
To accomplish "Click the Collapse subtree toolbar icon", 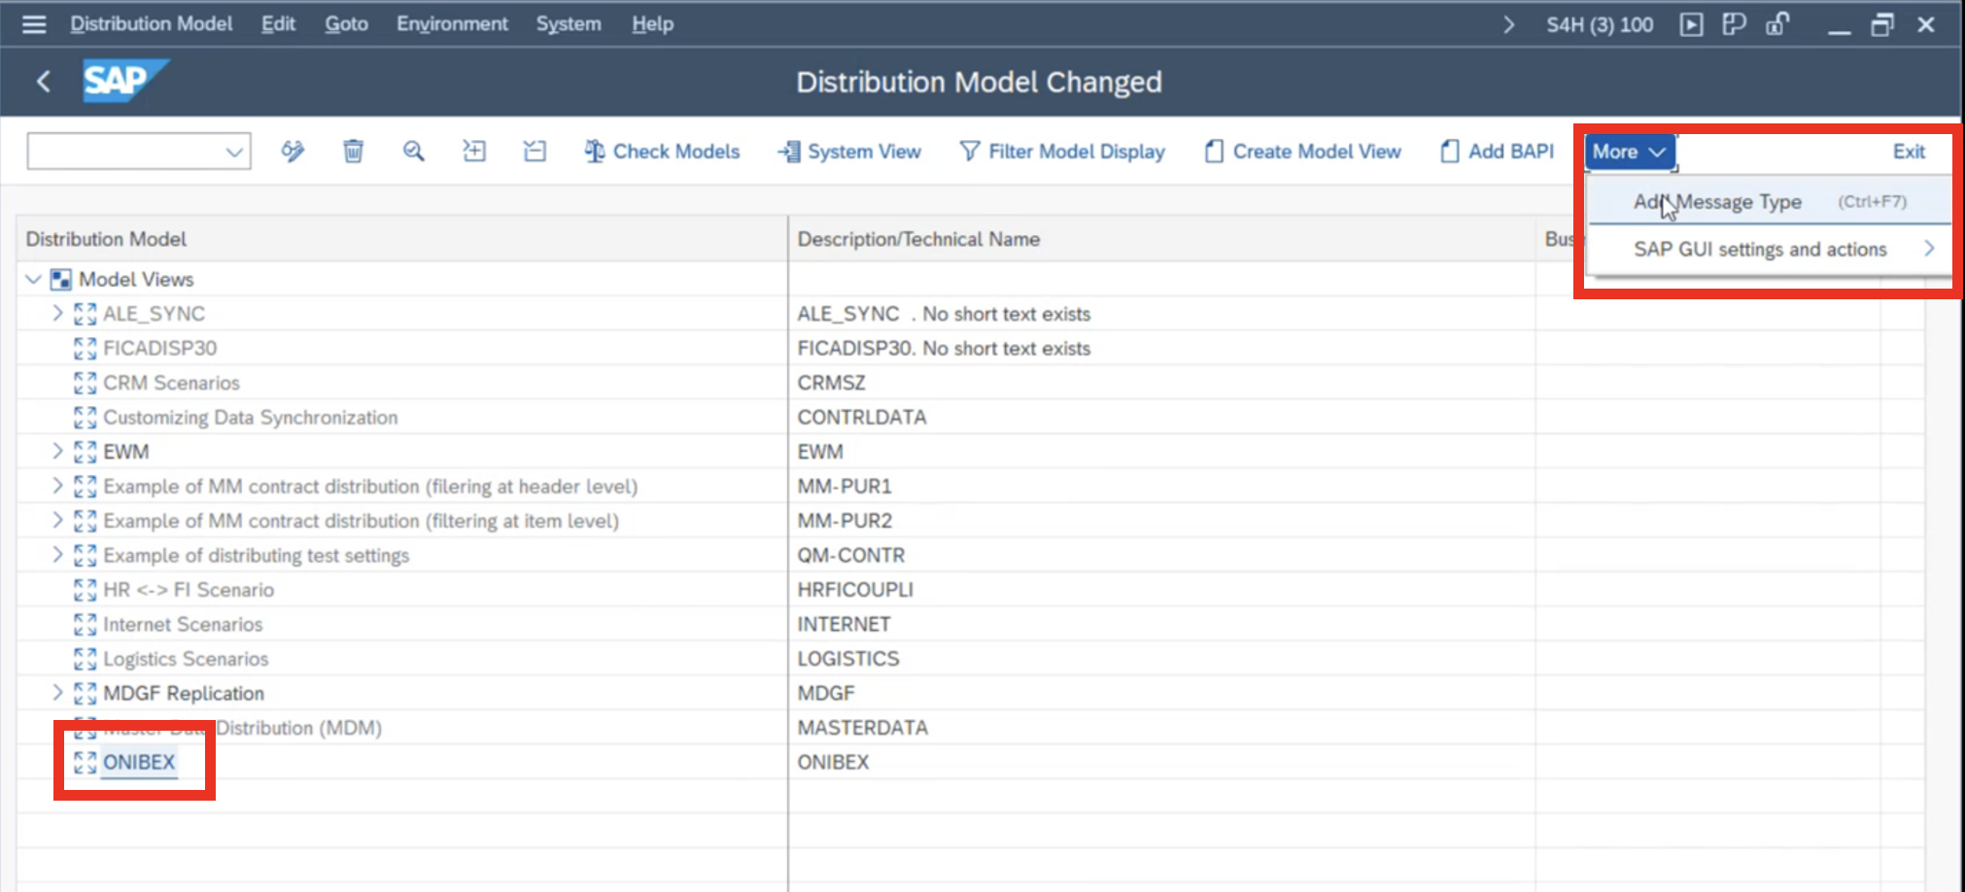I will pos(534,151).
